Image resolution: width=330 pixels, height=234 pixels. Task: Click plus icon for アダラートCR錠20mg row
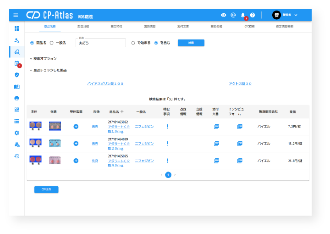tap(76, 144)
